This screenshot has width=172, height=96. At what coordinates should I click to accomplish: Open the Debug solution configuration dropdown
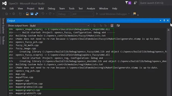(64, 14)
